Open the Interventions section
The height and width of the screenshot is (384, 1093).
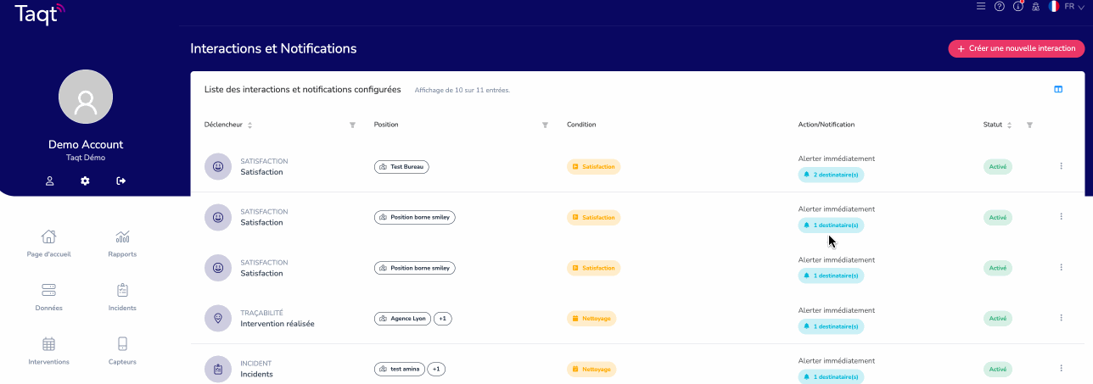point(49,351)
